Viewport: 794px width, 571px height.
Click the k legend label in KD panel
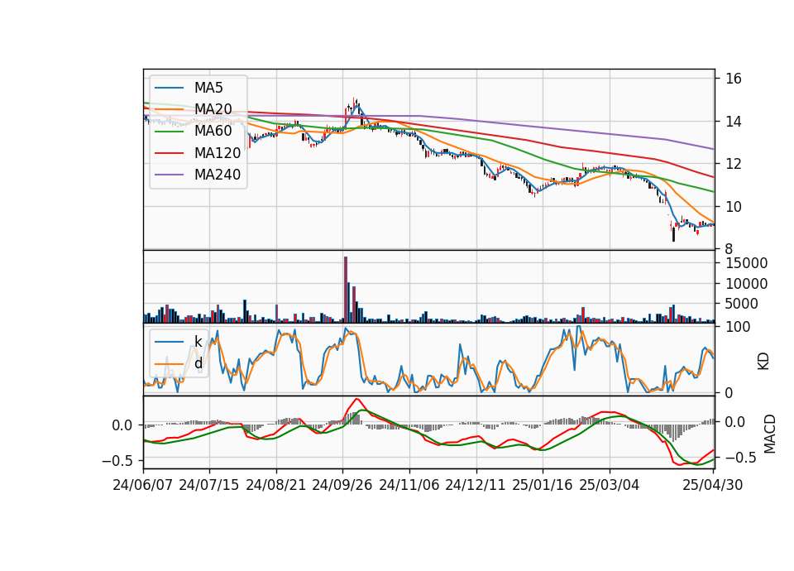click(x=198, y=342)
